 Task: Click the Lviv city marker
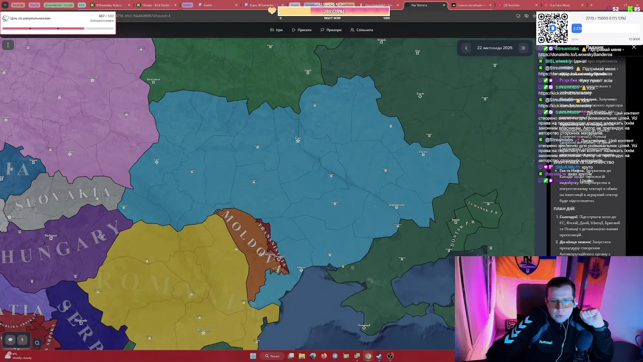click(157, 161)
